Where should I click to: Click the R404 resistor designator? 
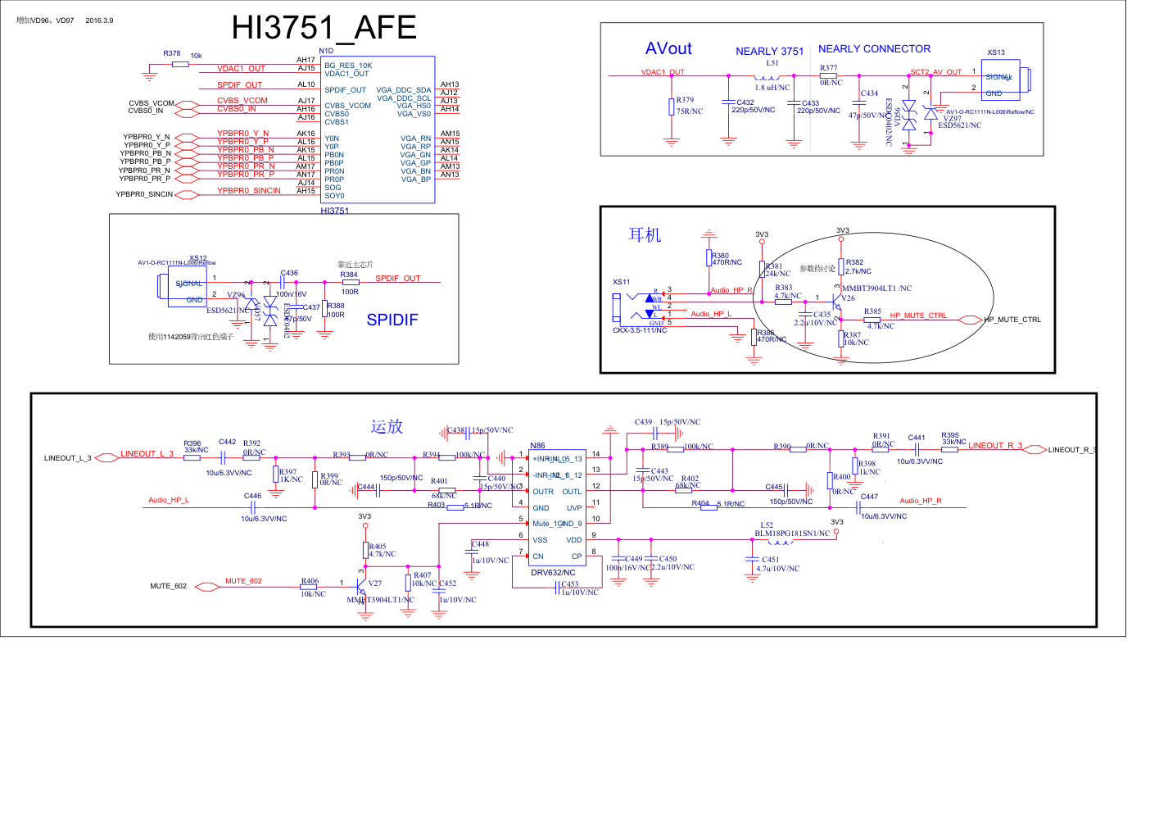coord(700,503)
